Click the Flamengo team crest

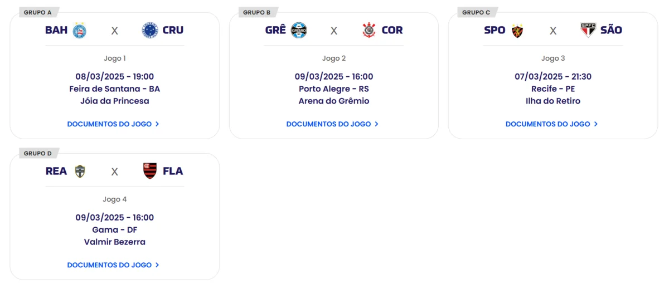[150, 171]
